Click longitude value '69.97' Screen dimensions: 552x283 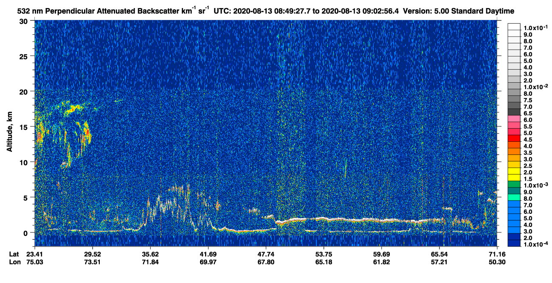point(208,262)
